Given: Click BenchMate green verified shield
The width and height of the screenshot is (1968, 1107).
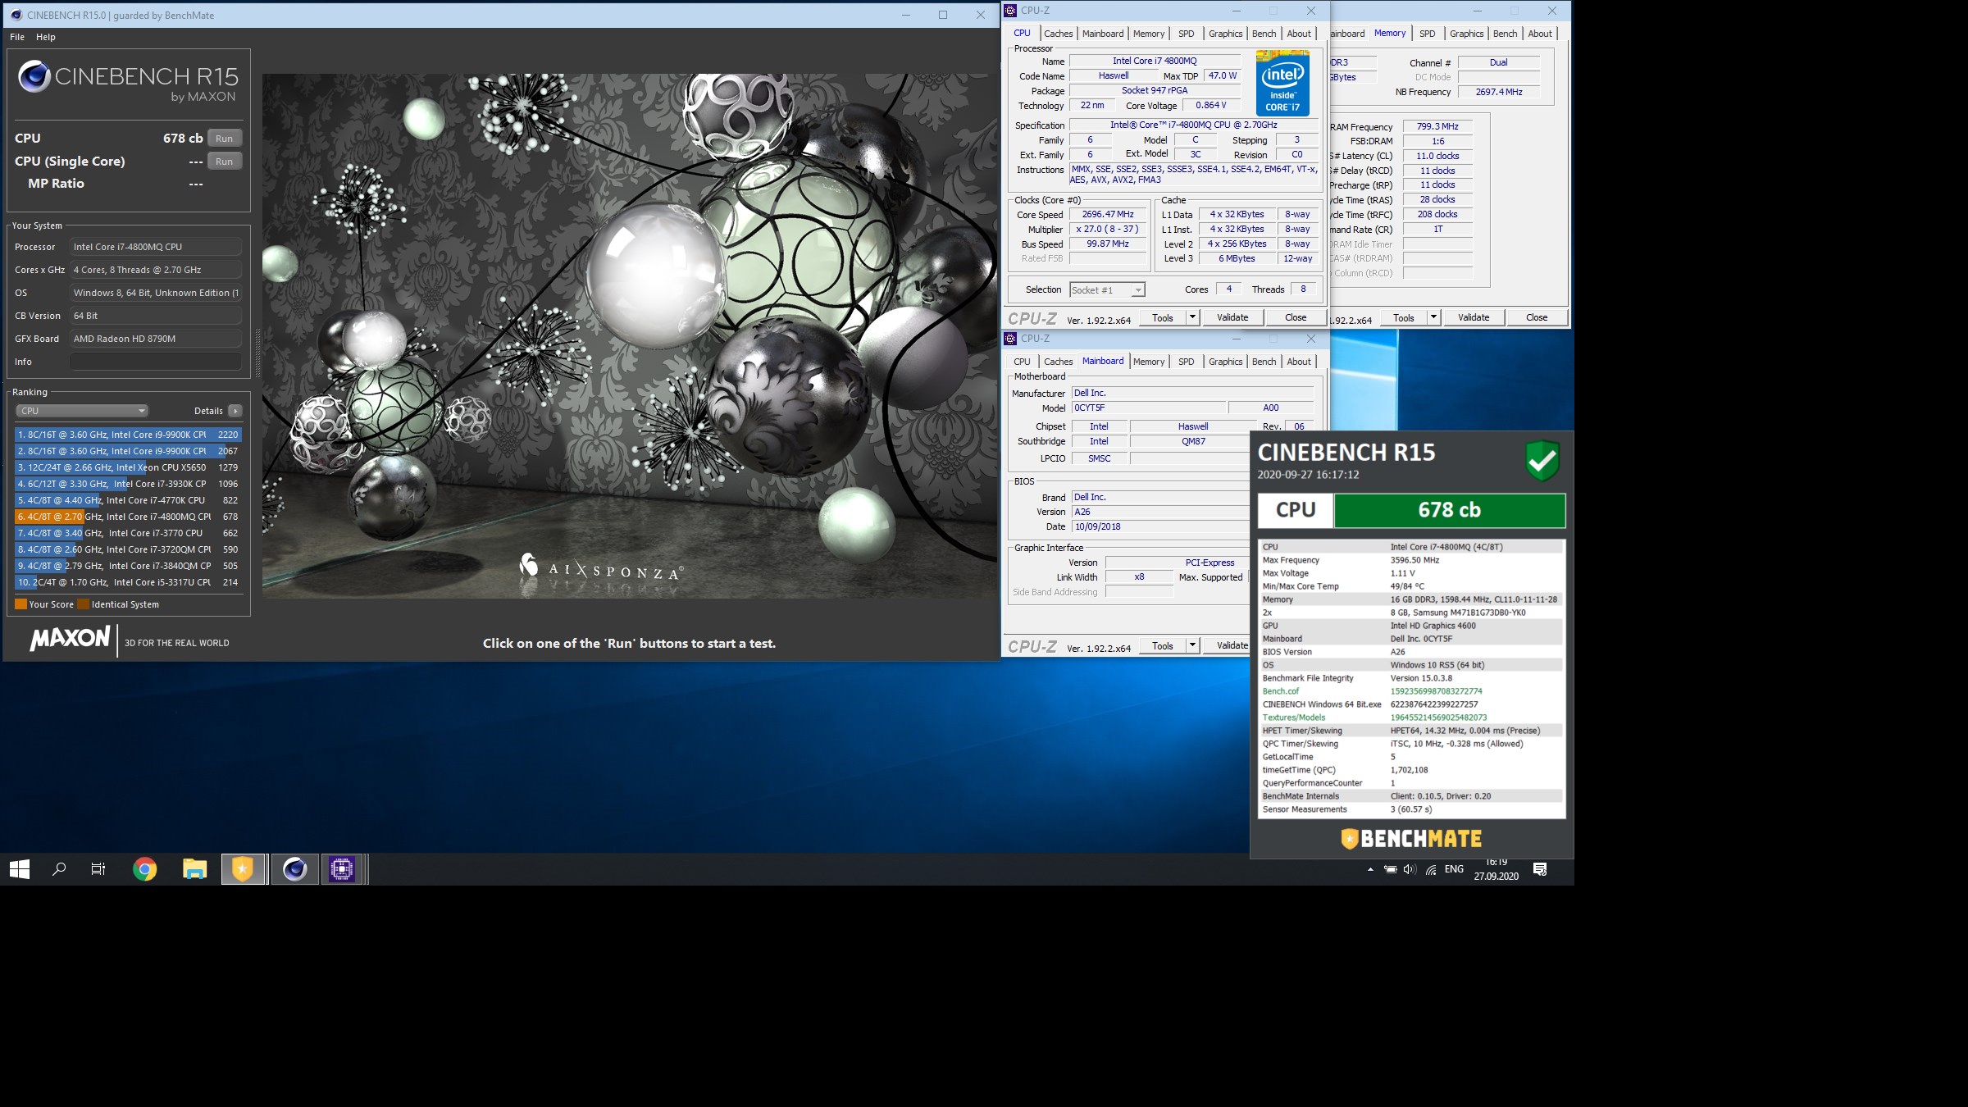Looking at the screenshot, I should point(1542,461).
